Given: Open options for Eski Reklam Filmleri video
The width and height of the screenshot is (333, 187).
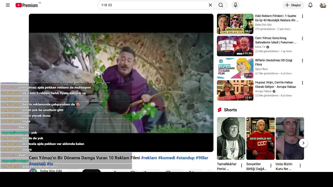Looking at the screenshot, I should pos(302,16).
